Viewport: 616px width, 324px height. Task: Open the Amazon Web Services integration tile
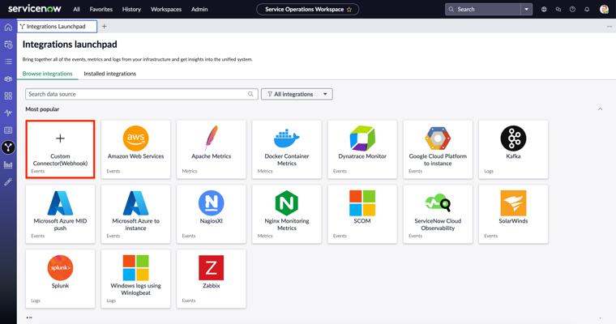click(135, 148)
